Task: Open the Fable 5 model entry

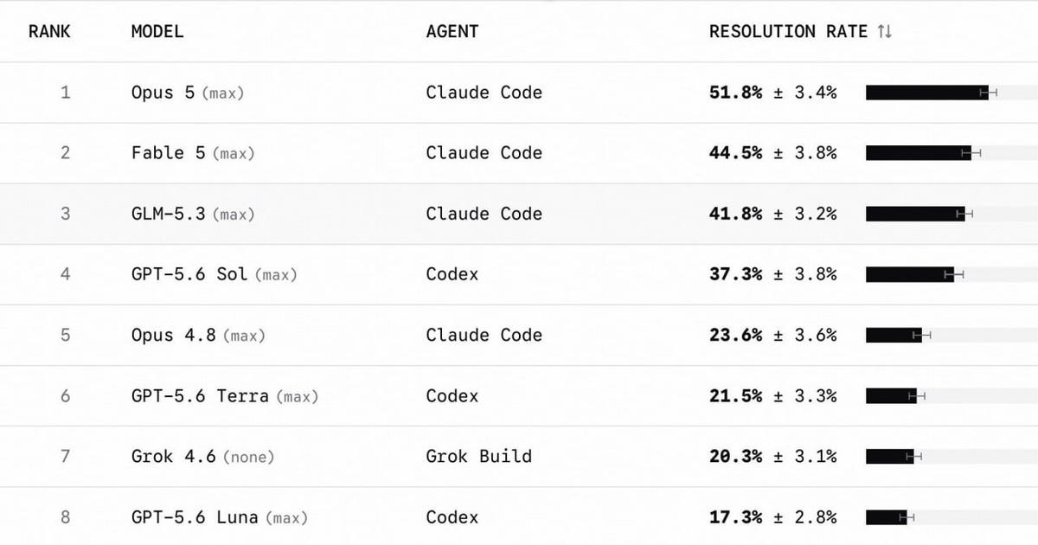Action: click(x=193, y=153)
